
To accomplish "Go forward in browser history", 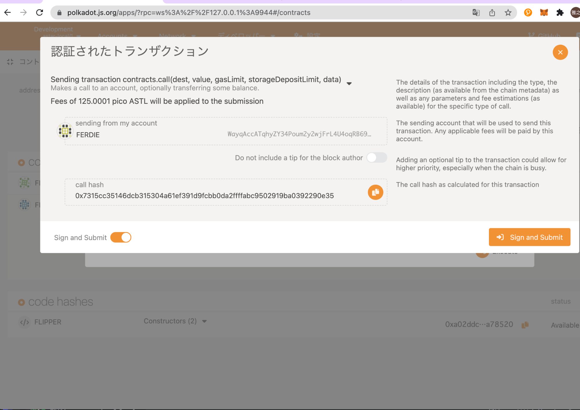I will click(23, 12).
